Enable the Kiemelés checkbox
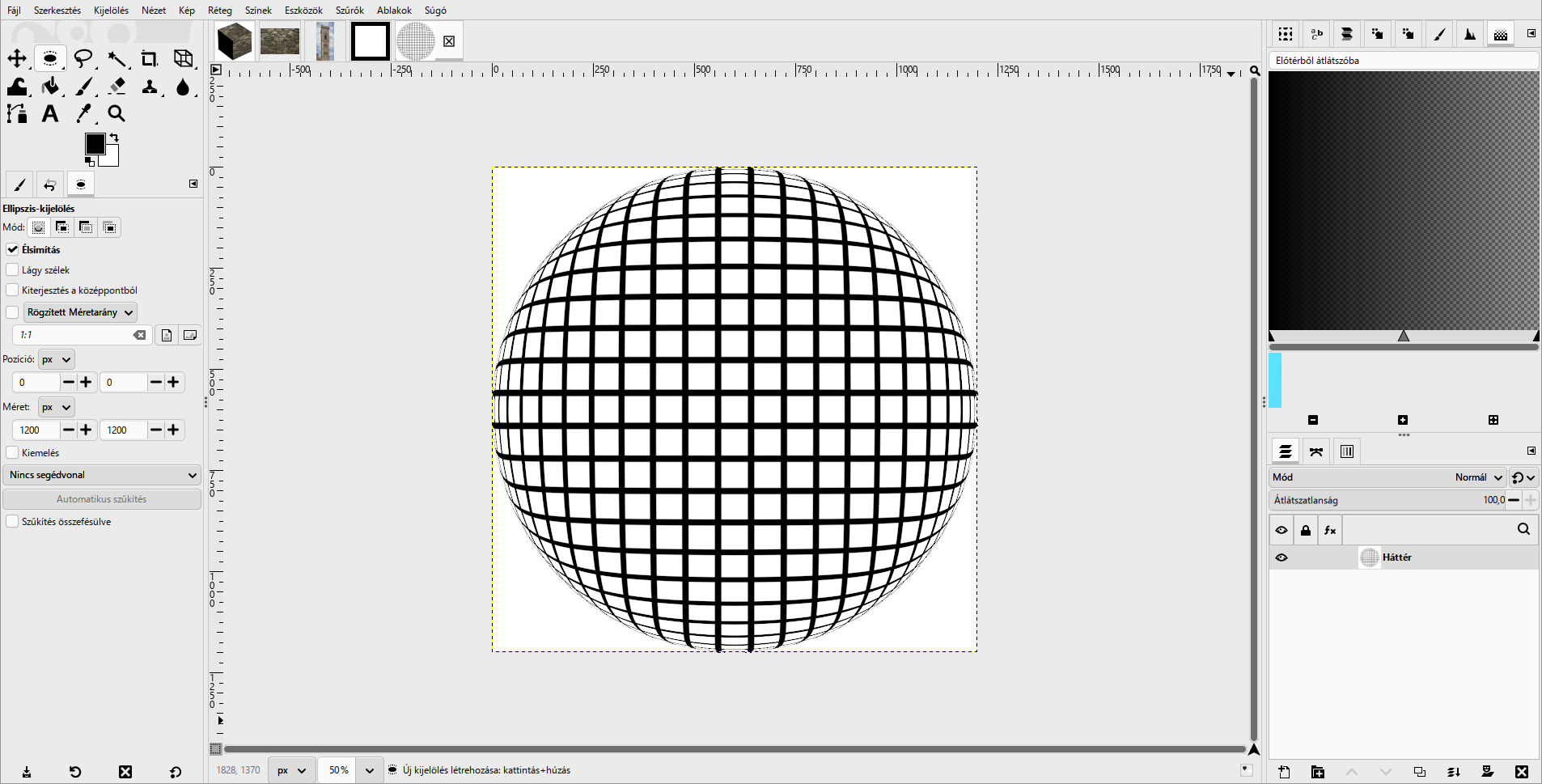 point(12,452)
